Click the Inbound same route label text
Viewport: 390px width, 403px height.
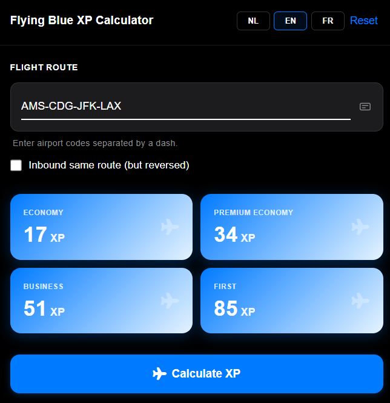point(109,165)
